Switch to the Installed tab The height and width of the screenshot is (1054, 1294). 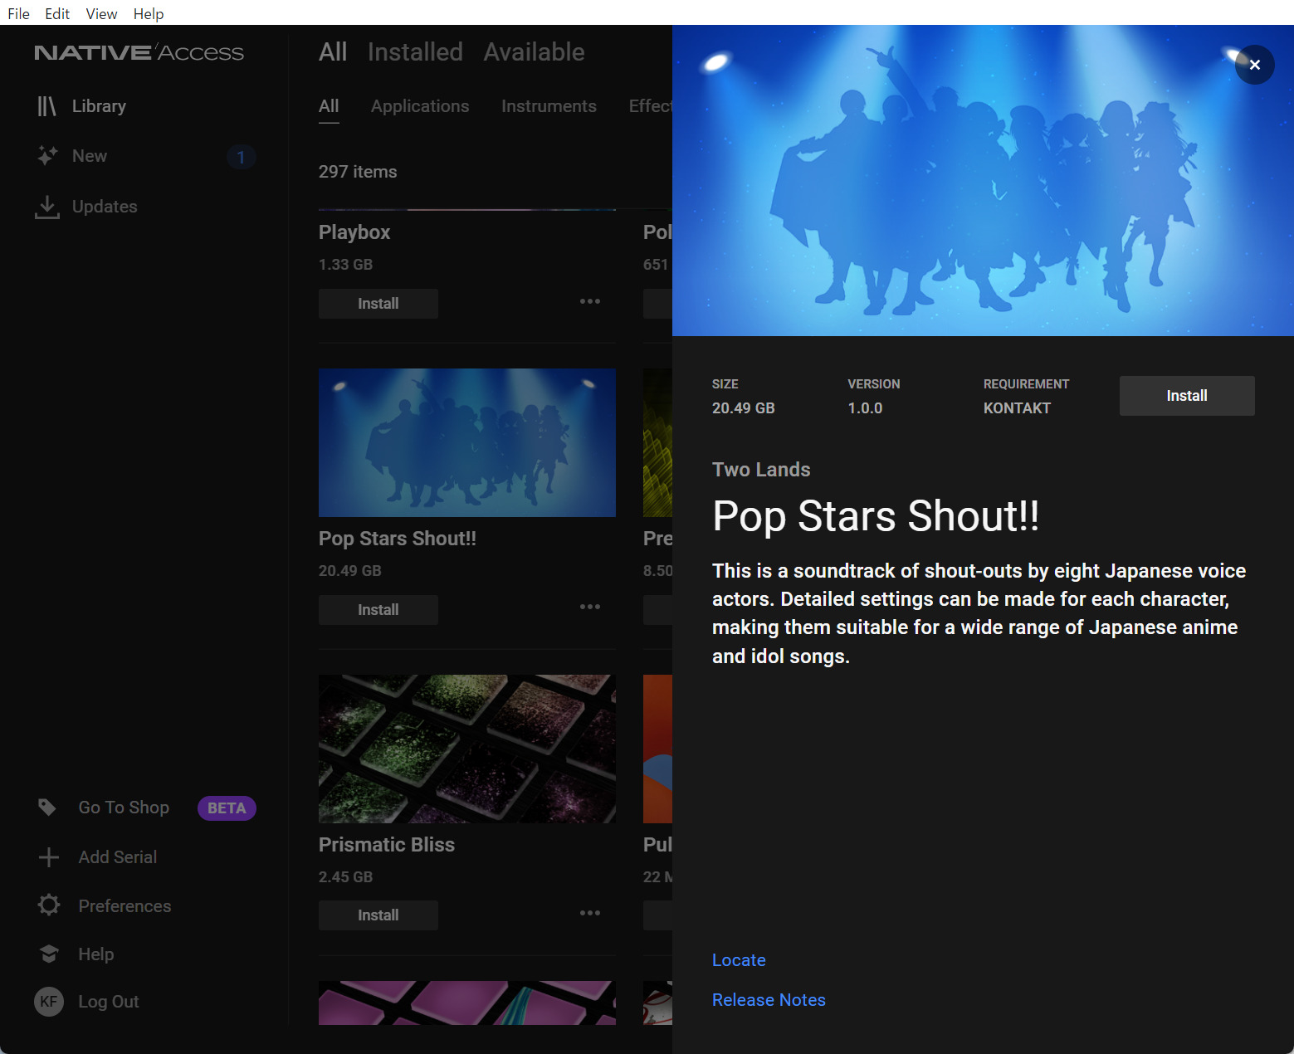pyautogui.click(x=415, y=52)
